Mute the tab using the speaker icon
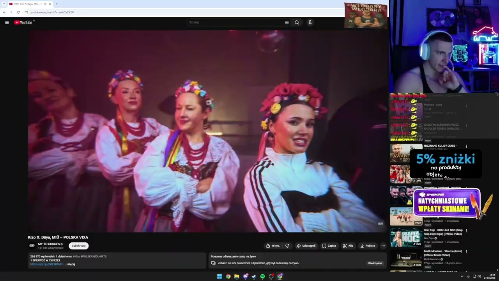Screen dimensions: 499x281 [45, 4]
